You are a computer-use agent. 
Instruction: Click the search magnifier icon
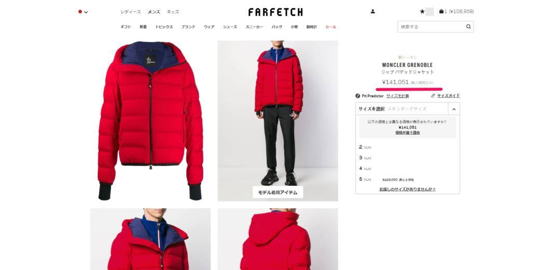tap(468, 26)
